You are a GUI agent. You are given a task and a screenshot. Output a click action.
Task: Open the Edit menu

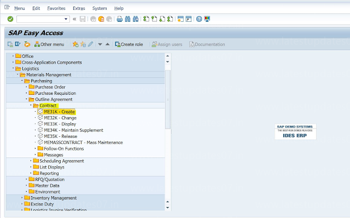[36, 9]
